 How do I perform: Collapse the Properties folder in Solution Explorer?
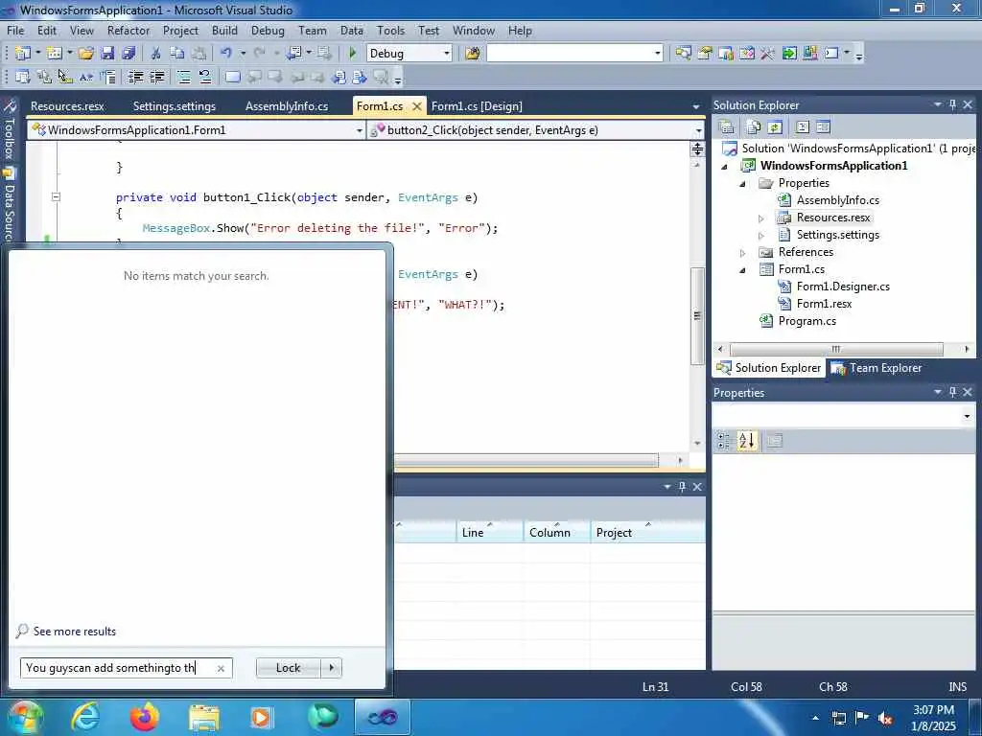pyautogui.click(x=743, y=184)
